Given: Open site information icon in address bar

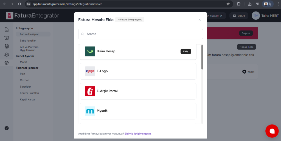Looking at the screenshot, I should (29, 4).
